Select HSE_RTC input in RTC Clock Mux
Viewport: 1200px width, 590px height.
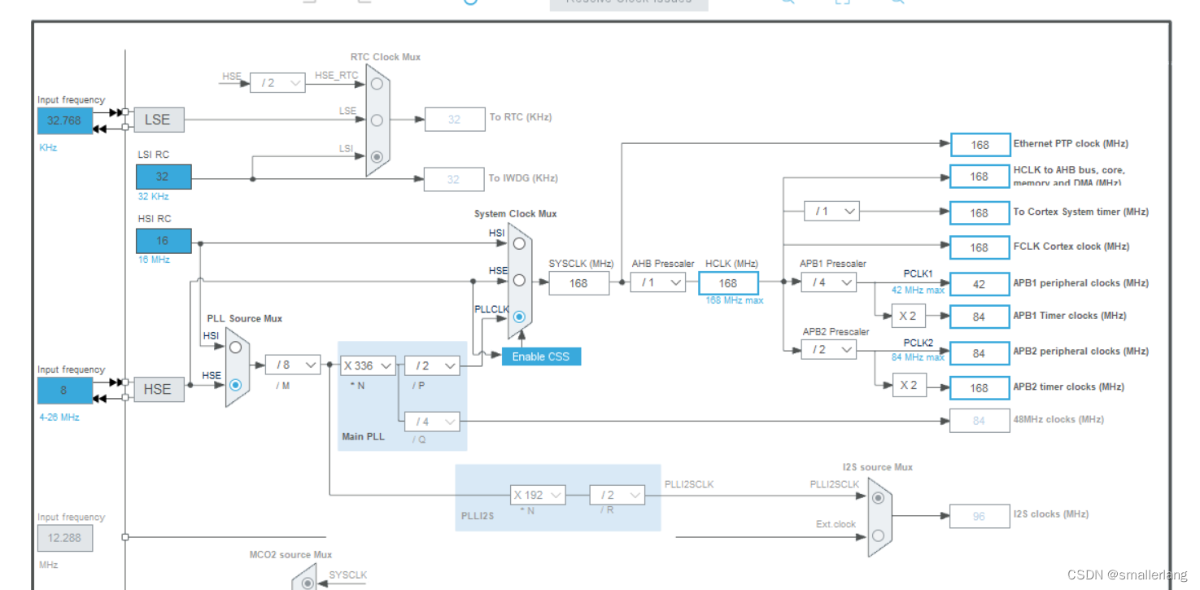click(377, 83)
